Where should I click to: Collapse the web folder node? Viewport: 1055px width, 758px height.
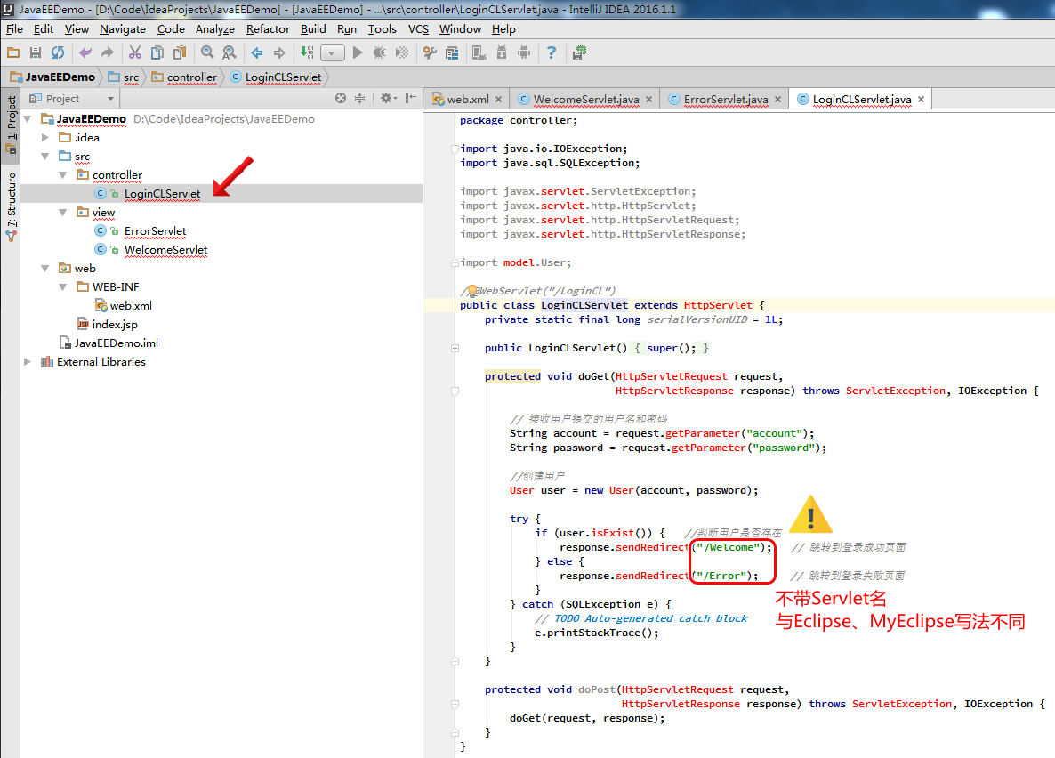tap(45, 268)
